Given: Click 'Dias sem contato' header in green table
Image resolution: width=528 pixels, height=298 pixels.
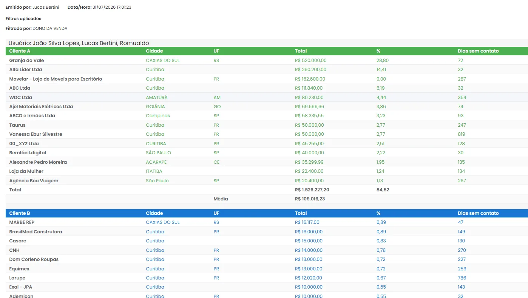Looking at the screenshot, I should [478, 51].
